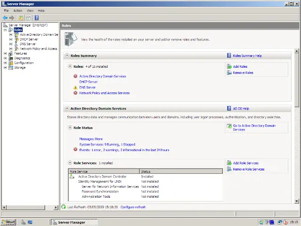Open the Active Directory Domain Services role link
The width and height of the screenshot is (301, 226).
[103, 76]
